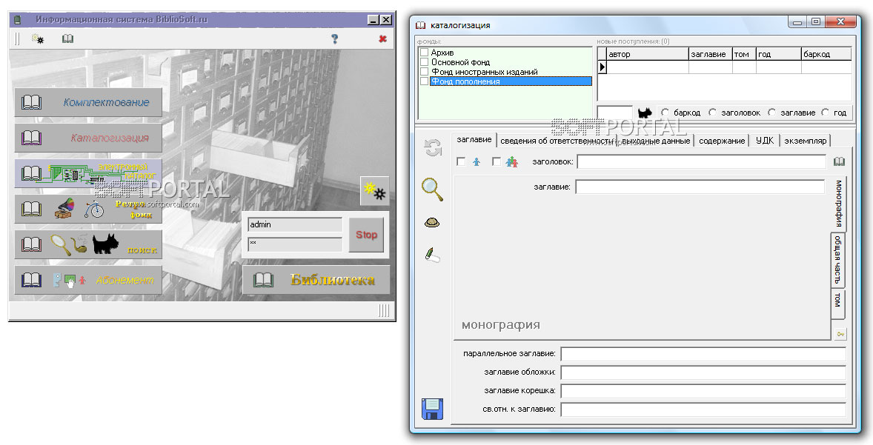Image resolution: width=873 pixels, height=445 pixels.
Task: Click the admin username field
Action: [x=295, y=225]
